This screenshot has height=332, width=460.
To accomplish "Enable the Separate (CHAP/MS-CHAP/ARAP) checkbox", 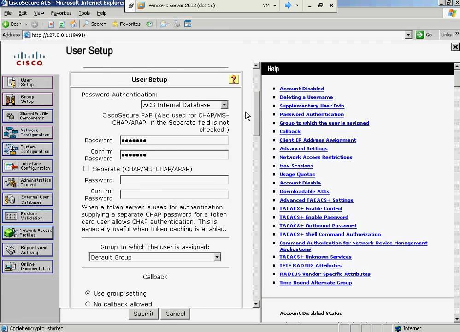I will coord(86,168).
